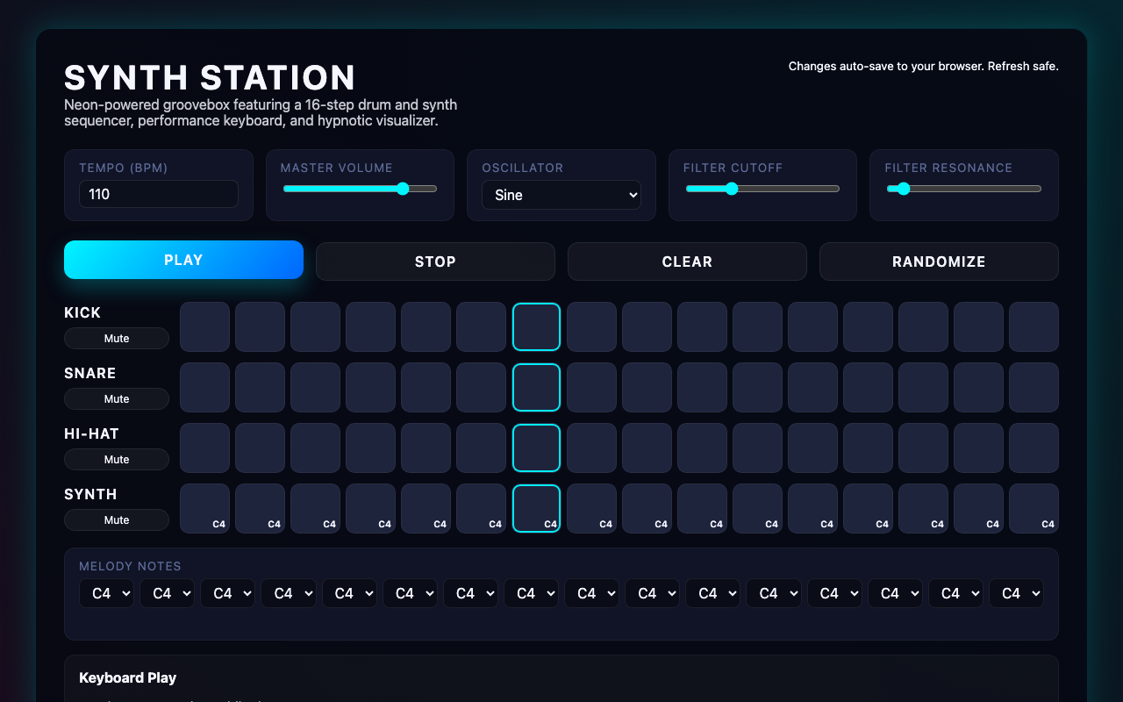Expand the melody note selector for step 3

(227, 593)
